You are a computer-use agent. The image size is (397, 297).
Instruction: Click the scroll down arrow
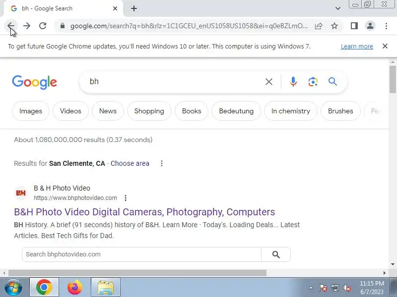click(393, 264)
